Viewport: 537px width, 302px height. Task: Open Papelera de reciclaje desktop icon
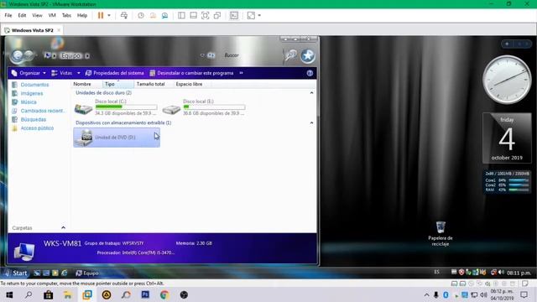click(441, 234)
